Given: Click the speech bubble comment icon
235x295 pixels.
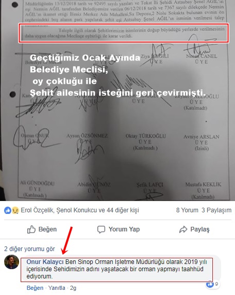Looking at the screenshot, I should 101,229.
